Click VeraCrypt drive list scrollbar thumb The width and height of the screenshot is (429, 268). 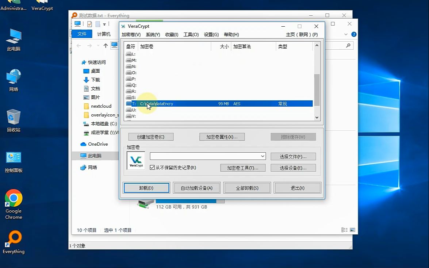[317, 90]
